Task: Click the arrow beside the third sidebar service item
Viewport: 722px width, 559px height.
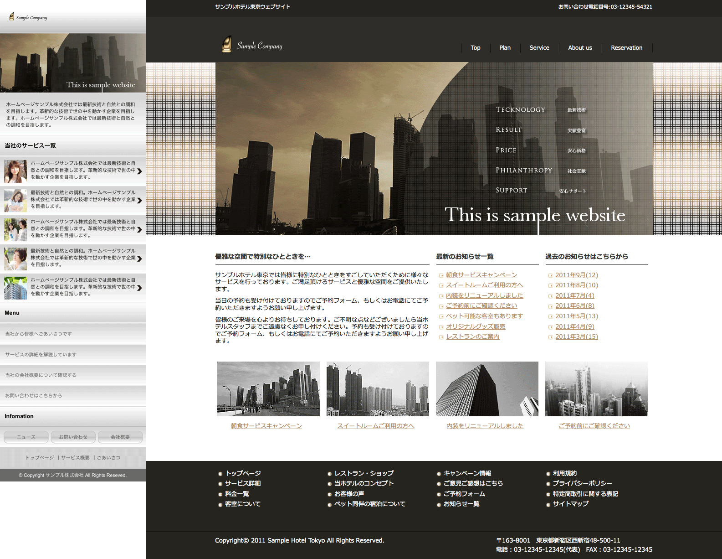Action: (139, 230)
